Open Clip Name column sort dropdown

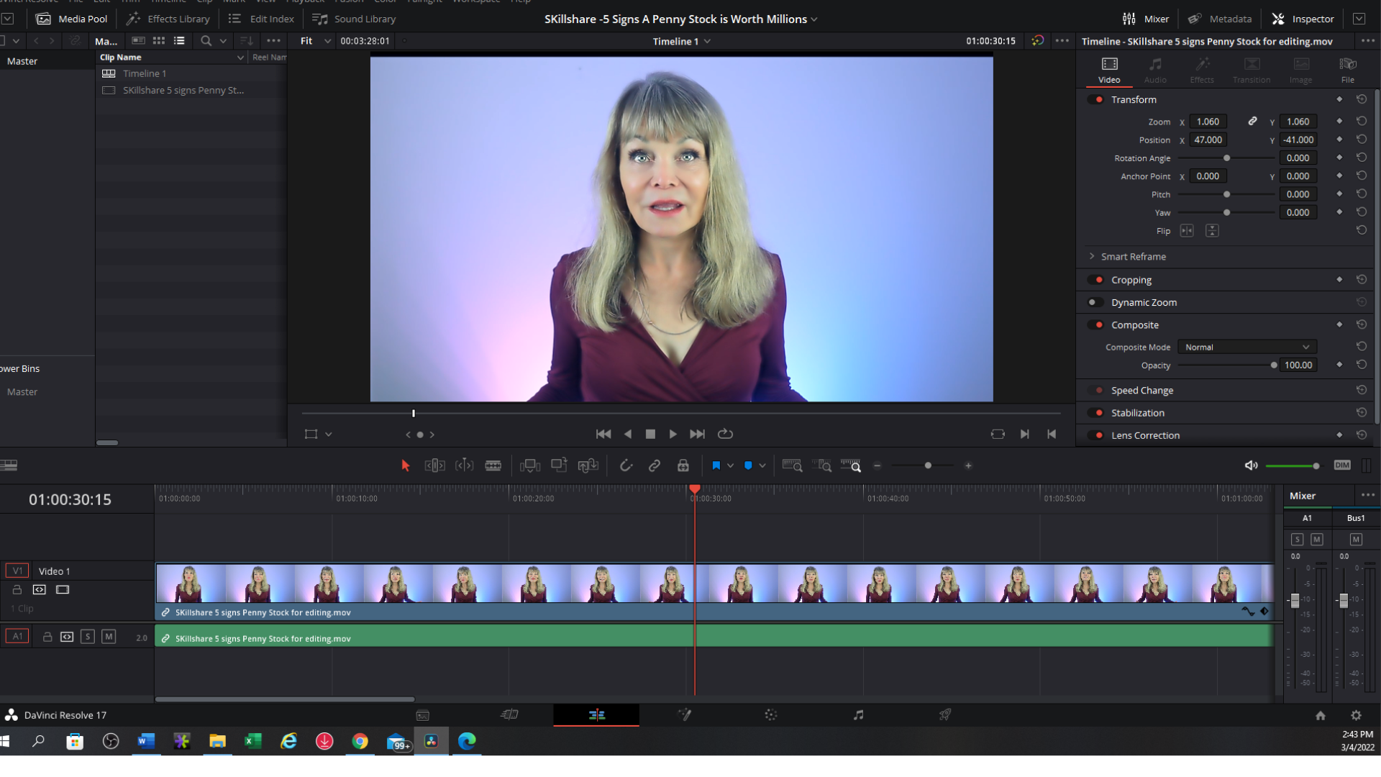tap(240, 58)
